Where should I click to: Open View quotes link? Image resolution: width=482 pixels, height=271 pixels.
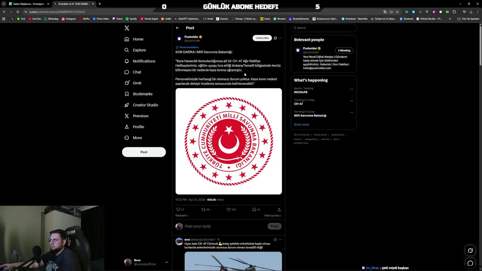[273, 216]
